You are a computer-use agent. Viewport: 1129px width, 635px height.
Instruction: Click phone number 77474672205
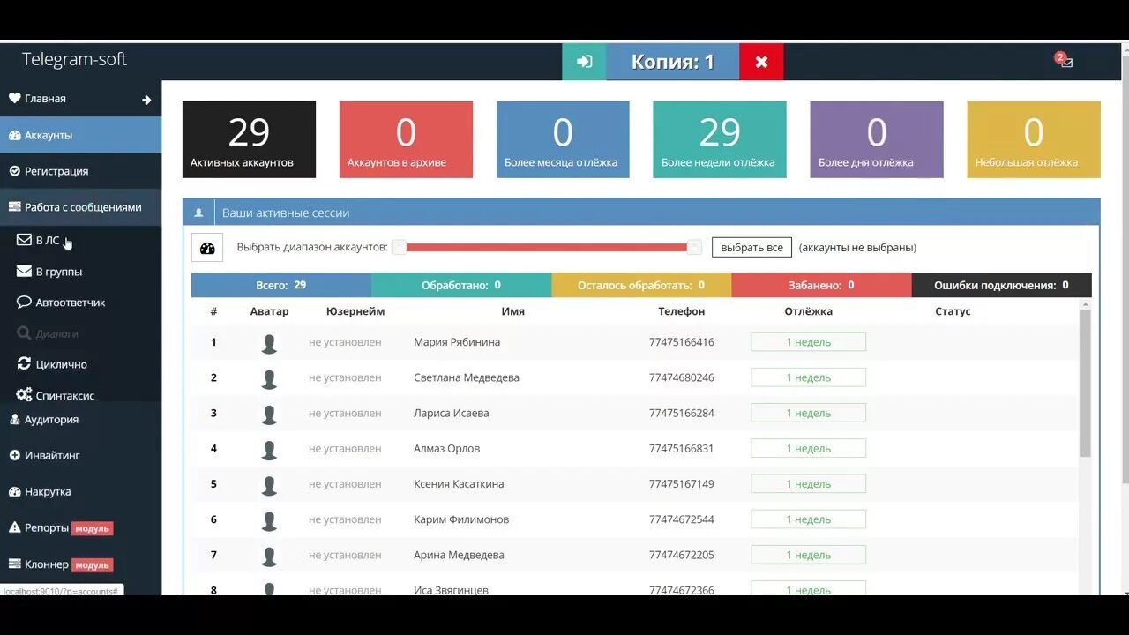pos(681,555)
